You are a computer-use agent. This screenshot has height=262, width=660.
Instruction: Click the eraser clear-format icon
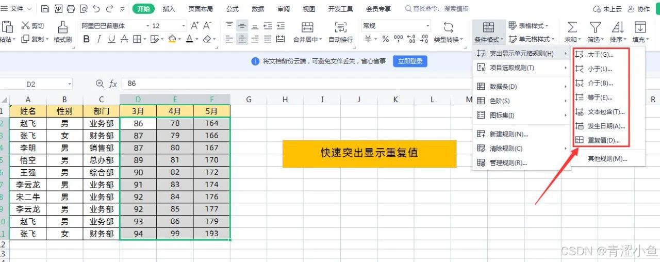(x=207, y=39)
